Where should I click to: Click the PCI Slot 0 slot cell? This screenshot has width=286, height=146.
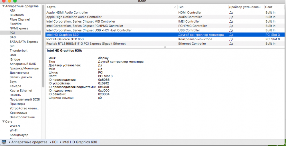[273, 39]
